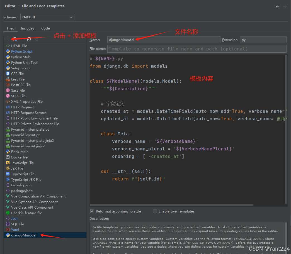Select the JSX File template
This screenshot has height=254, width=291.
click(x=45, y=168)
